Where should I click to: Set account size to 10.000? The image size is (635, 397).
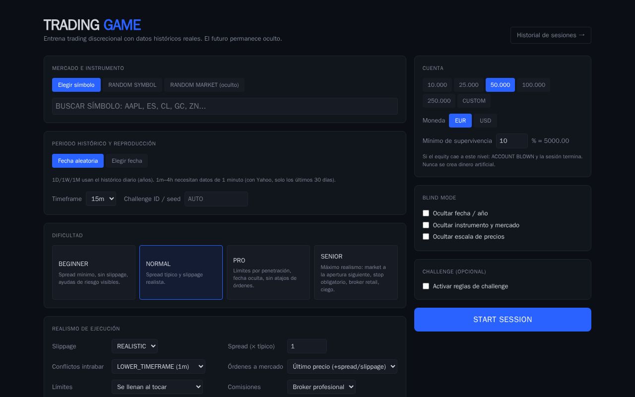pyautogui.click(x=437, y=85)
